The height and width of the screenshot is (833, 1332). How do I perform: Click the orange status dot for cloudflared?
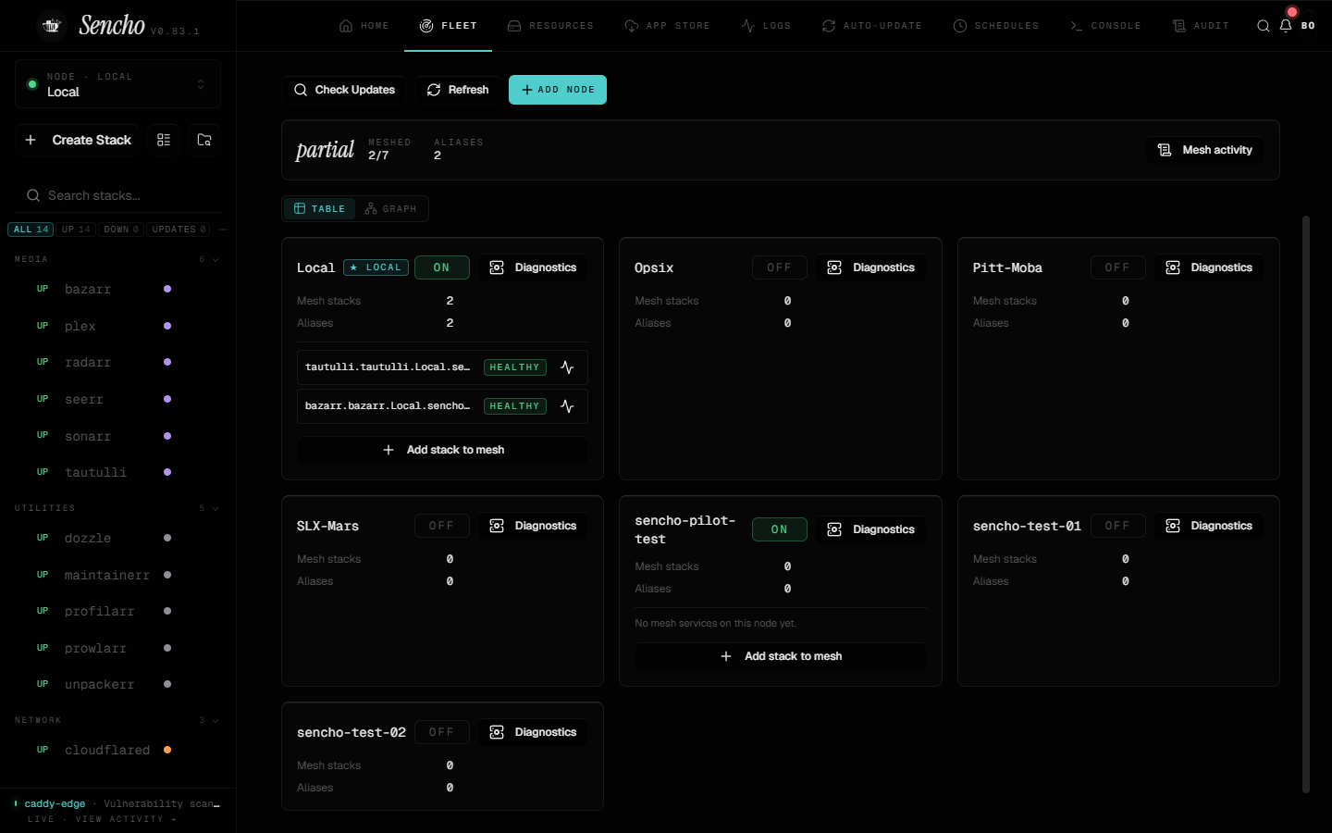[167, 750]
